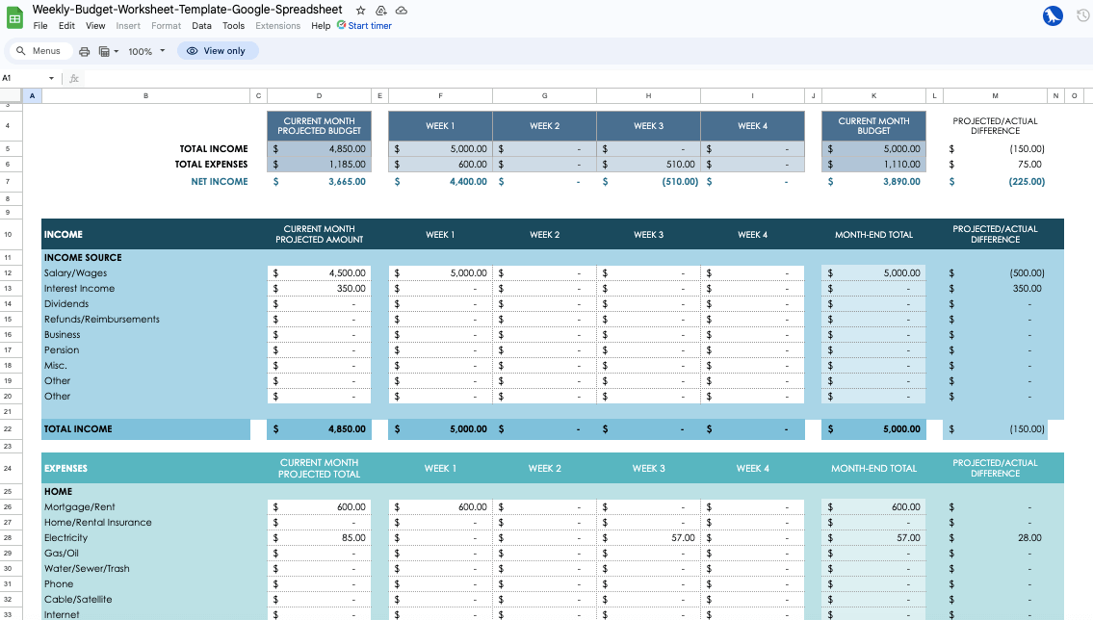This screenshot has height=620, width=1093.
Task: Click the summary WEEK 2 header cell
Action: coord(544,126)
